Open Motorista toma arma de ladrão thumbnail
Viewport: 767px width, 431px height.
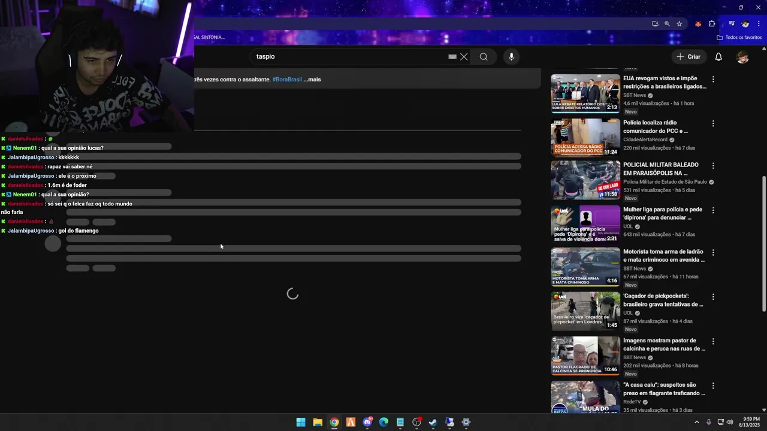(585, 267)
